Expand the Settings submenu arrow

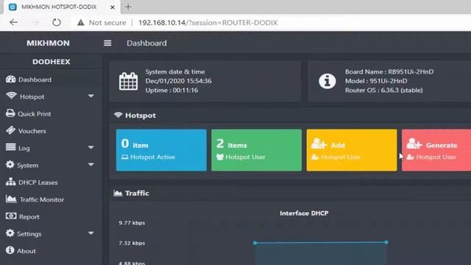[91, 233]
